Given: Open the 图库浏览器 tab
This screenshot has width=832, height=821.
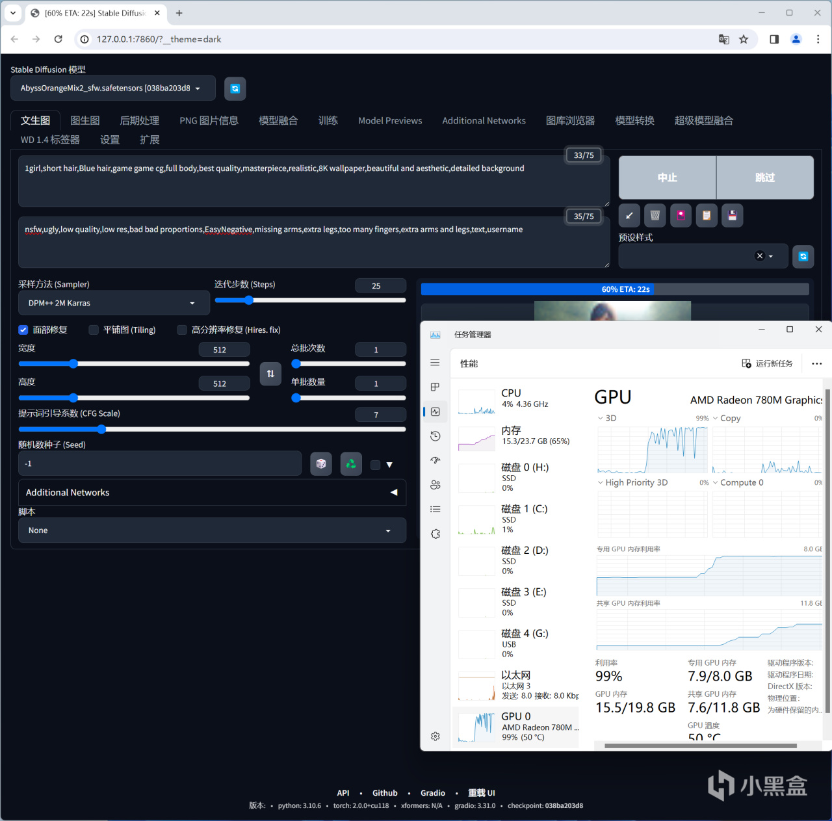Looking at the screenshot, I should pyautogui.click(x=571, y=121).
